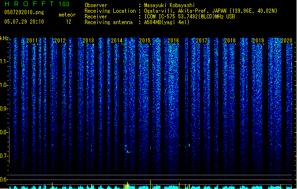Click the 2012 time marker
The height and width of the screenshot is (189, 297).
click(x=60, y=41)
